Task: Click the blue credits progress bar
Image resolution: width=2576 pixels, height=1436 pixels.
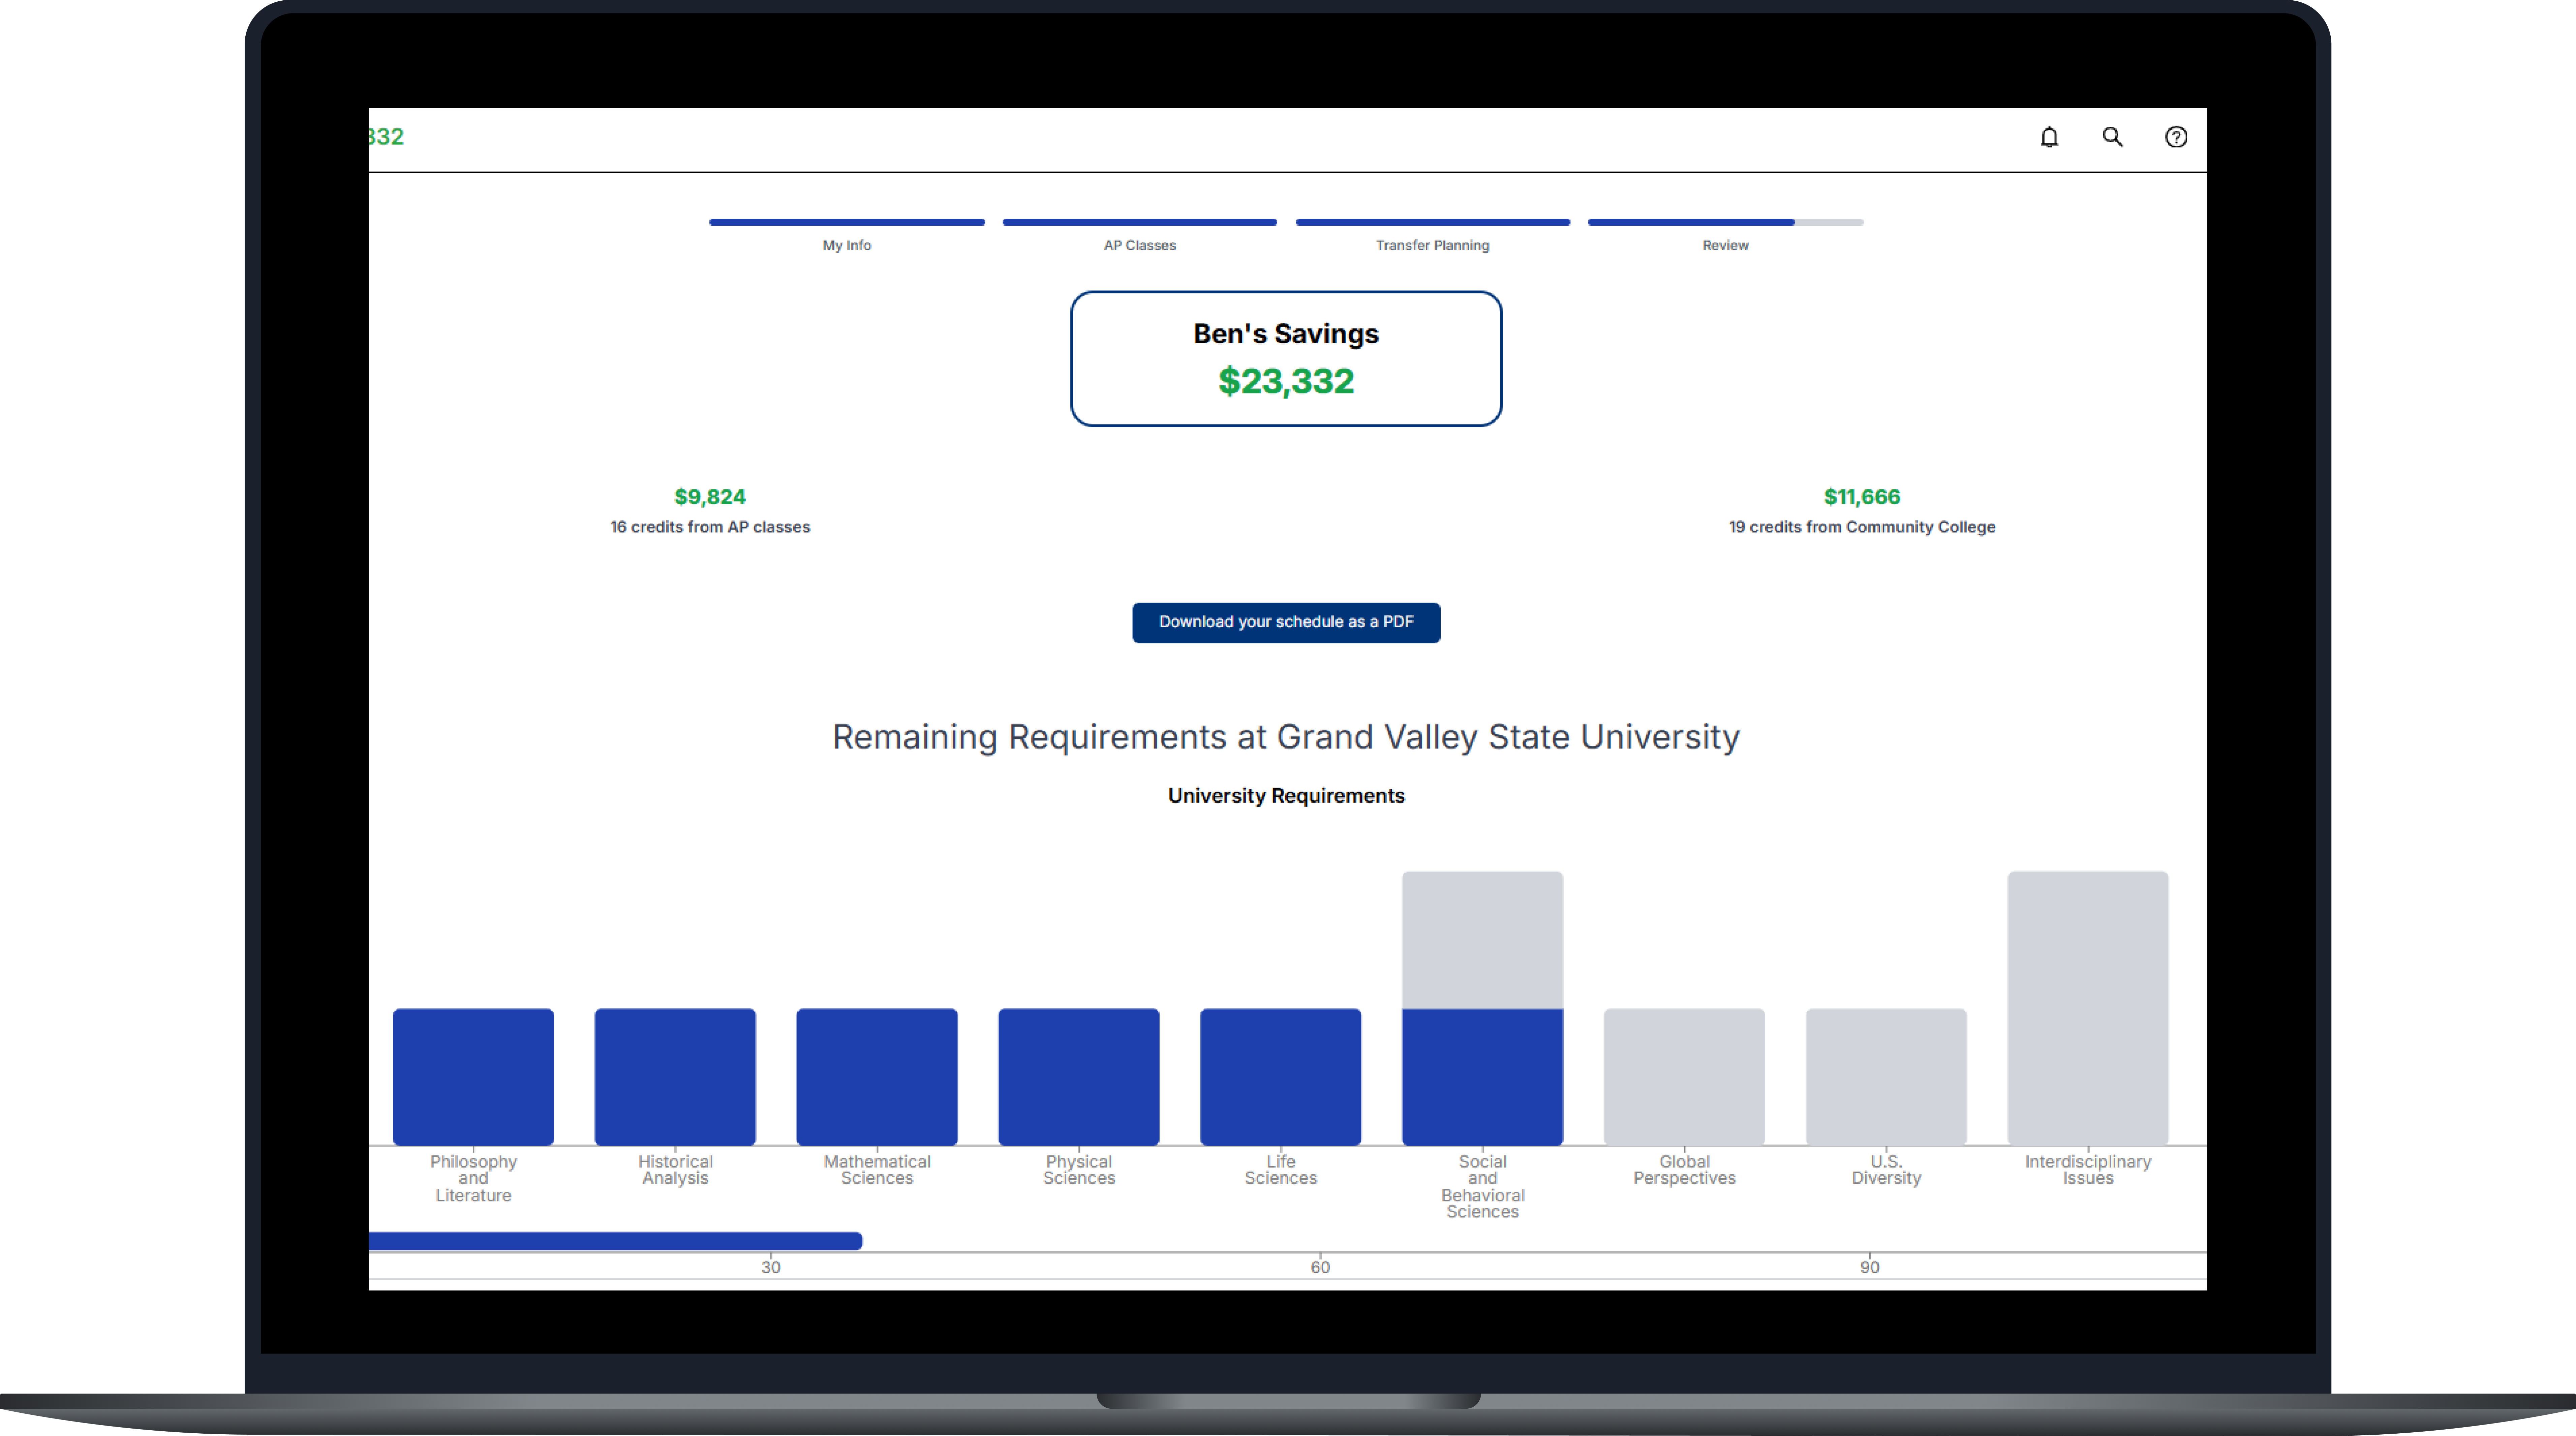Action: (616, 1241)
